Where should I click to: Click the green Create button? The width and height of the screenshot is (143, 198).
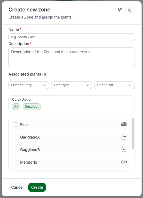coord(37,187)
